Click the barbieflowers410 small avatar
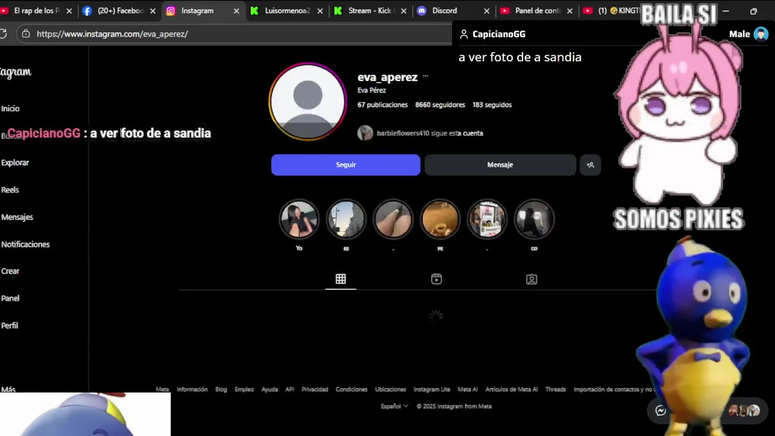 [365, 133]
